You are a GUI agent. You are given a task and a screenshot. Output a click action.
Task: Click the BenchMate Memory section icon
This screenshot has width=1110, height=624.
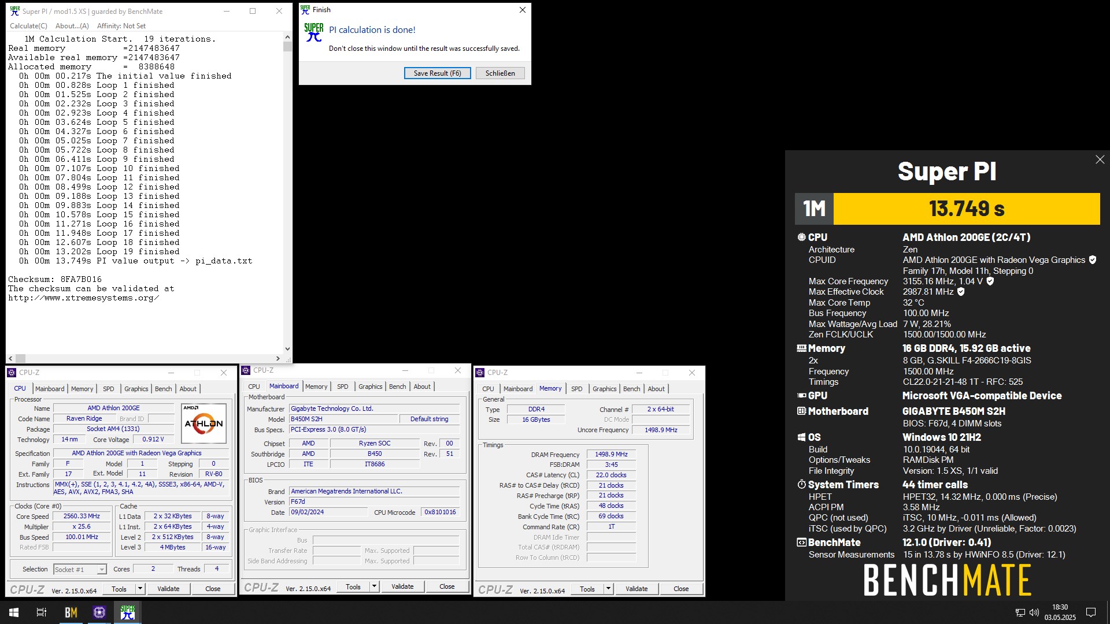(801, 348)
